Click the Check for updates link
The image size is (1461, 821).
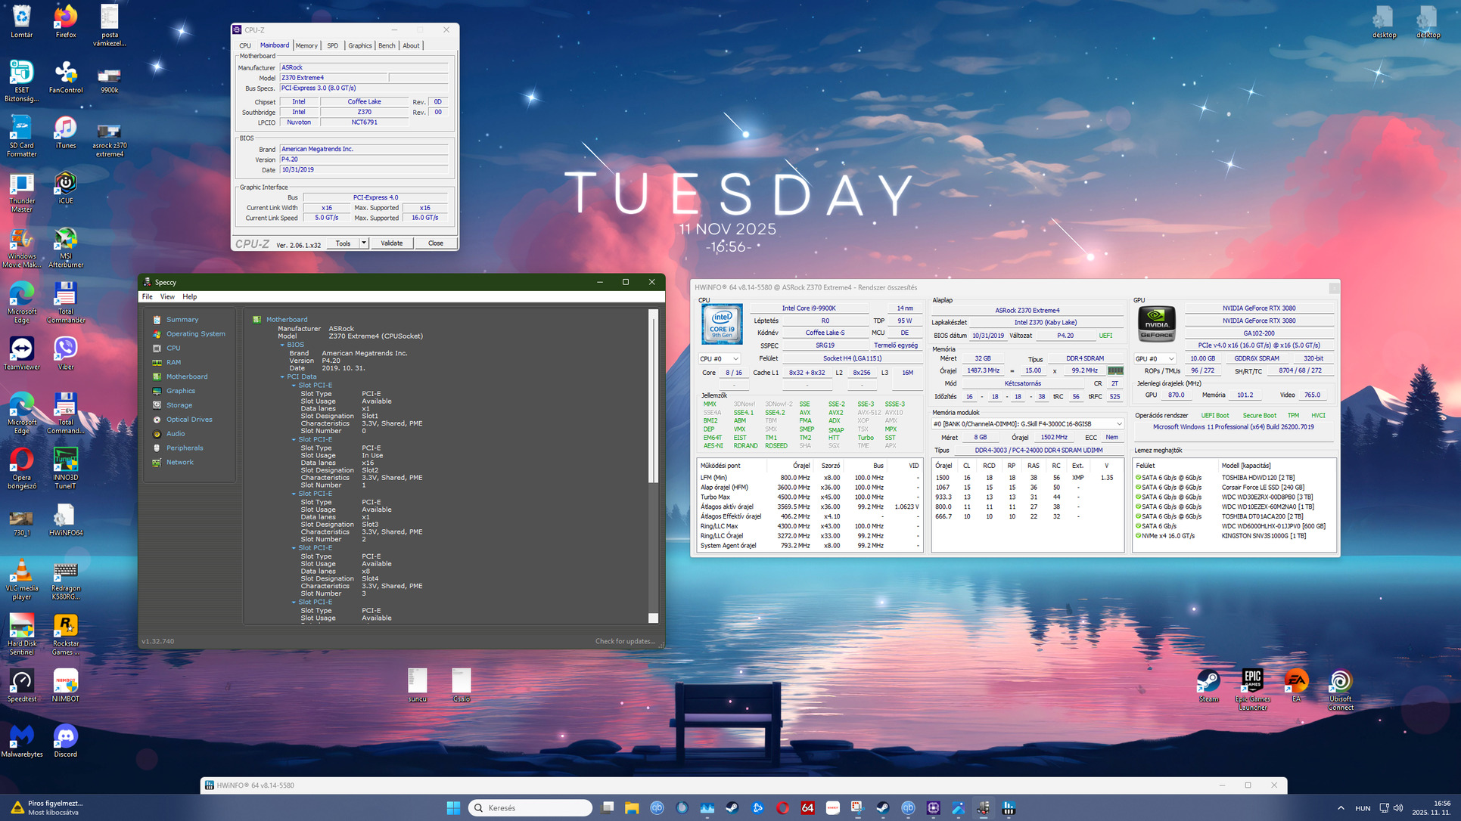625,641
